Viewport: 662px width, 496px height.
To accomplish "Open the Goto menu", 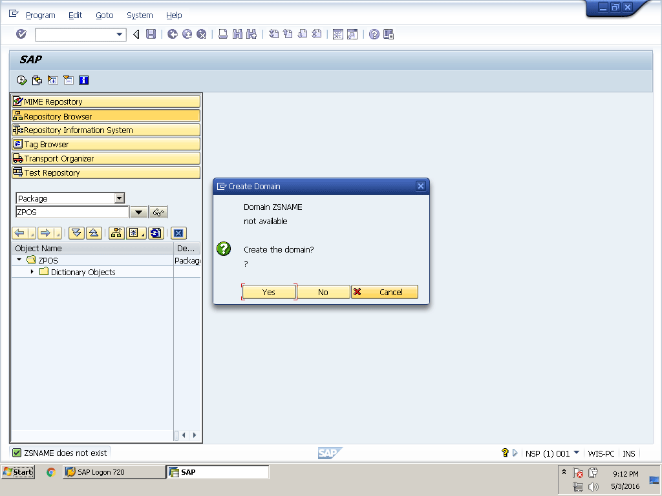I will pyautogui.click(x=104, y=15).
